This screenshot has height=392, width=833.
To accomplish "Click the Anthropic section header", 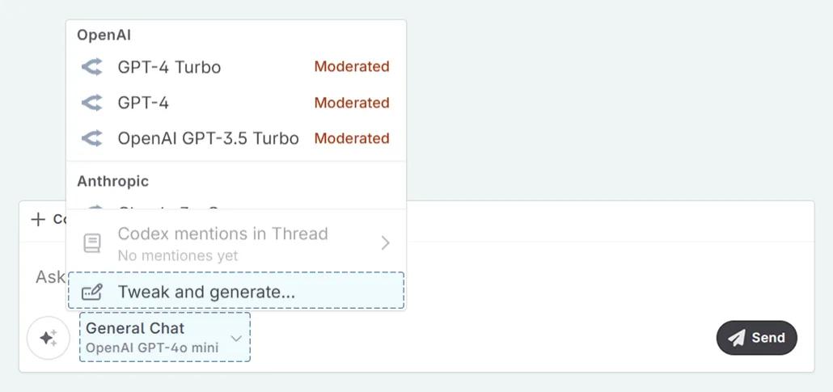I will coord(113,181).
